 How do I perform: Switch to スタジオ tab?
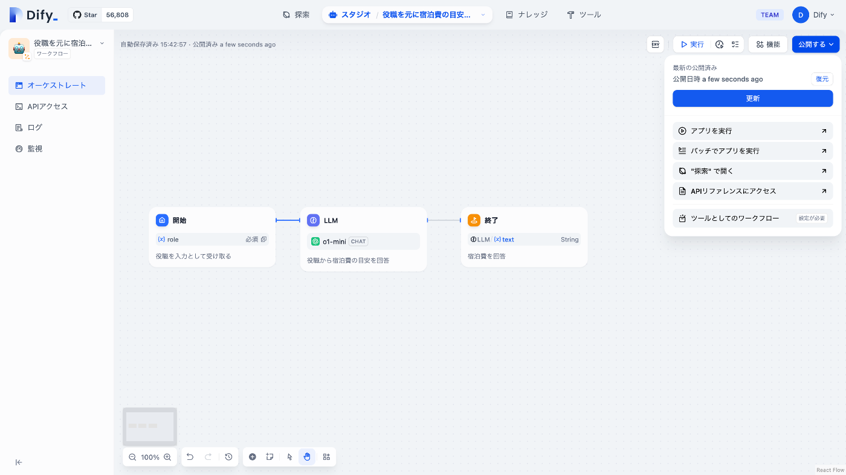[350, 14]
